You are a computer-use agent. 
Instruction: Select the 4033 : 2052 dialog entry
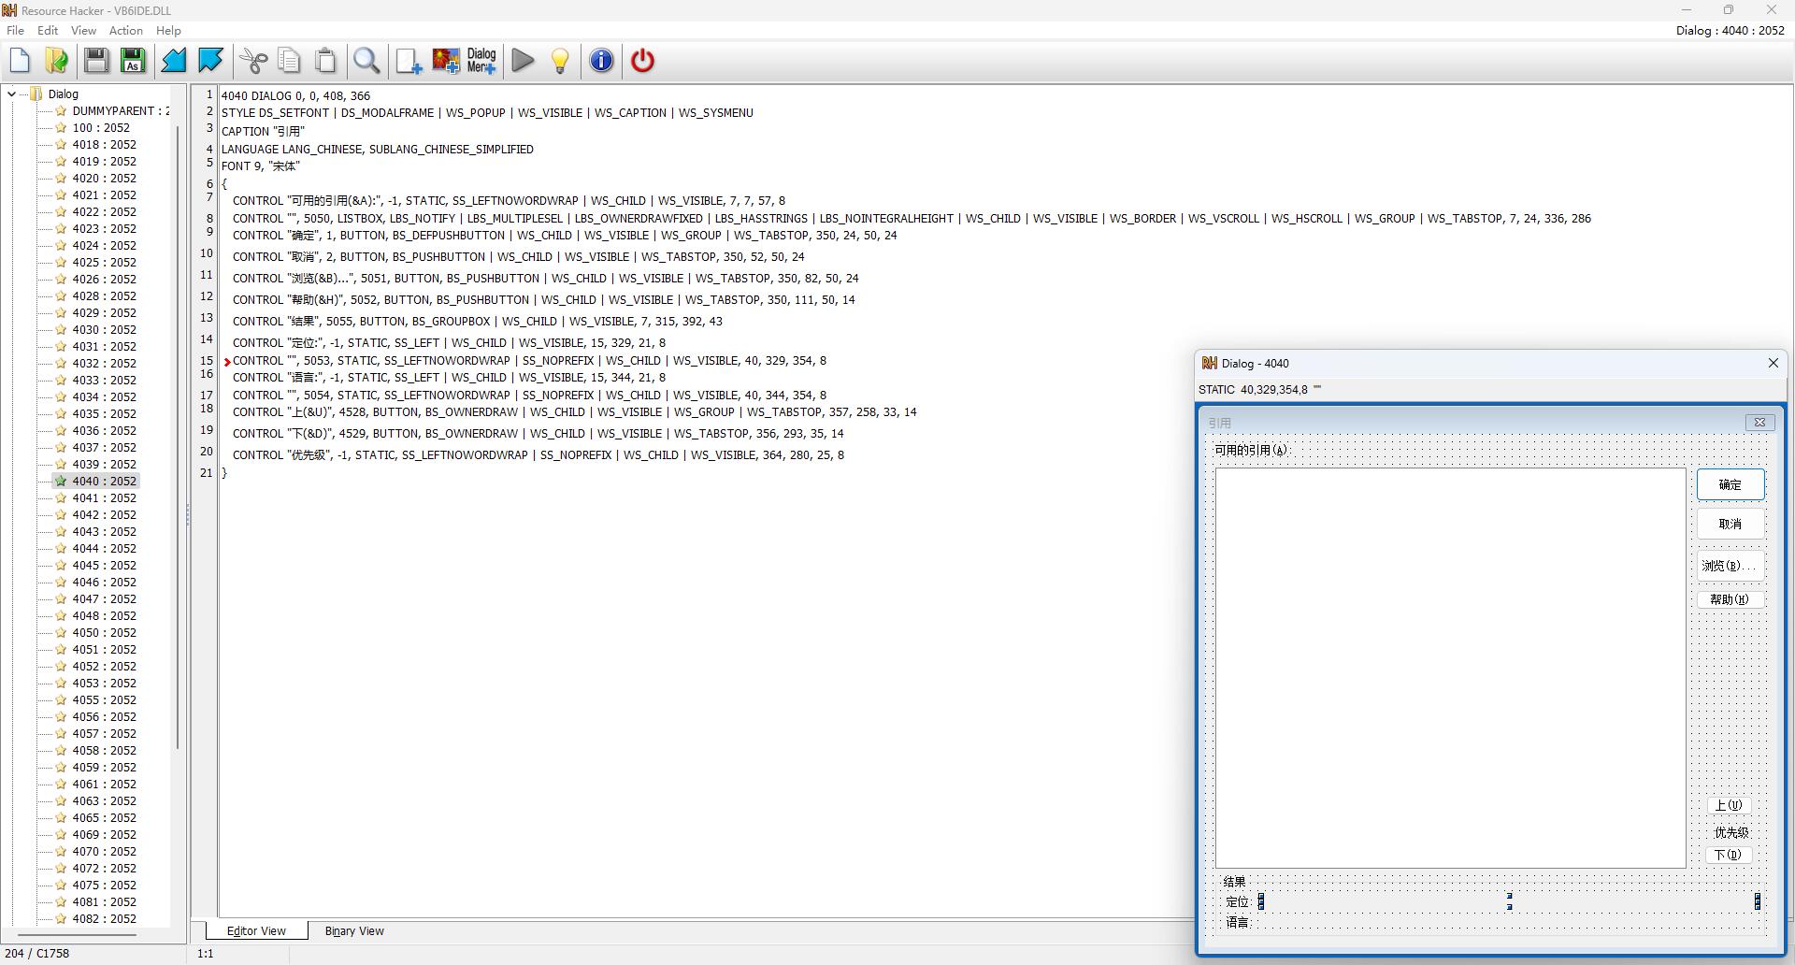coord(105,380)
